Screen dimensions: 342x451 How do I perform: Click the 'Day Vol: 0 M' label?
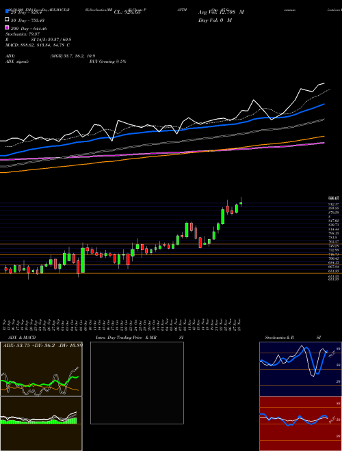tap(215, 20)
